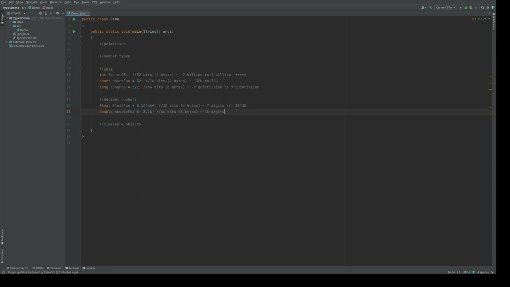Open the Terminal tool window
The image size is (510, 287).
[x=72, y=268]
